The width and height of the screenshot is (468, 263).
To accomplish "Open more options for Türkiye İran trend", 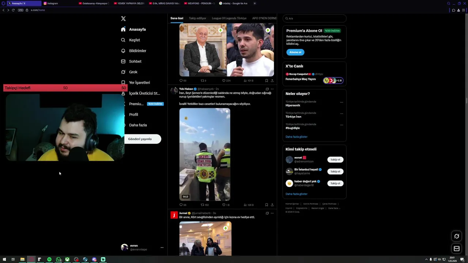I will [x=341, y=114].
